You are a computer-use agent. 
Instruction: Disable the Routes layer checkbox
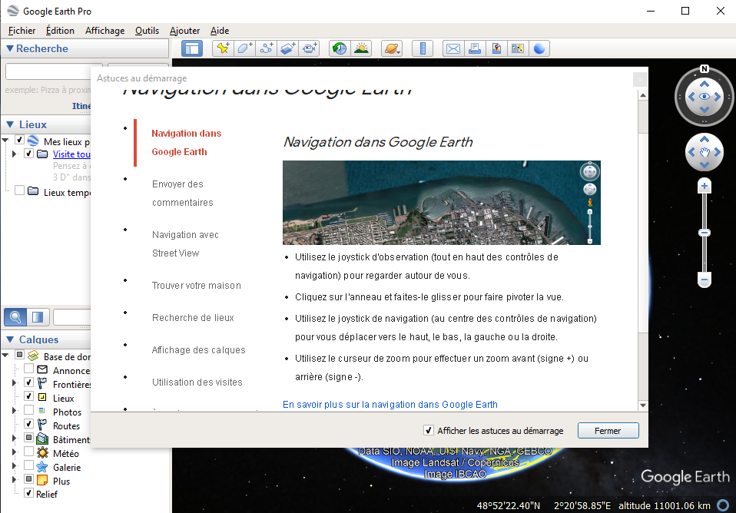28,424
